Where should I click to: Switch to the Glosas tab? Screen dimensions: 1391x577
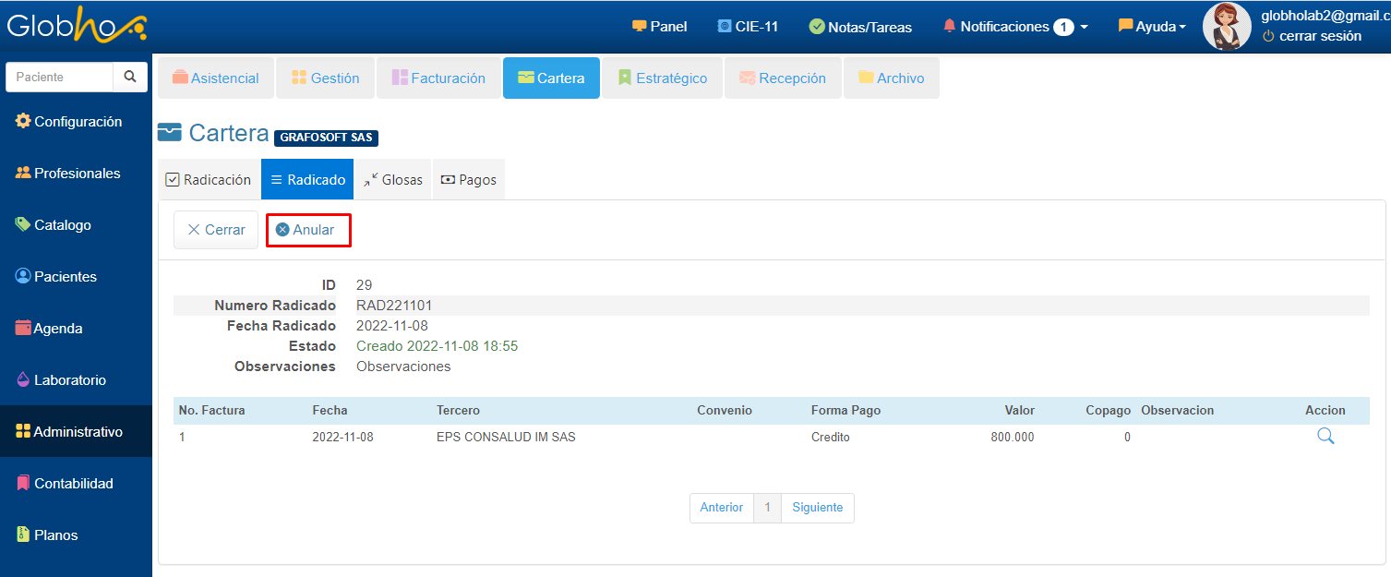pos(392,180)
